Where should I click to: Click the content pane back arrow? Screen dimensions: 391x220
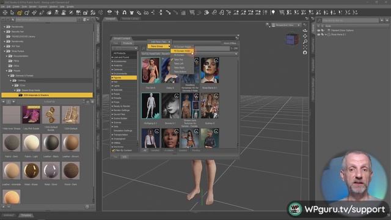pyautogui.click(x=3, y=101)
